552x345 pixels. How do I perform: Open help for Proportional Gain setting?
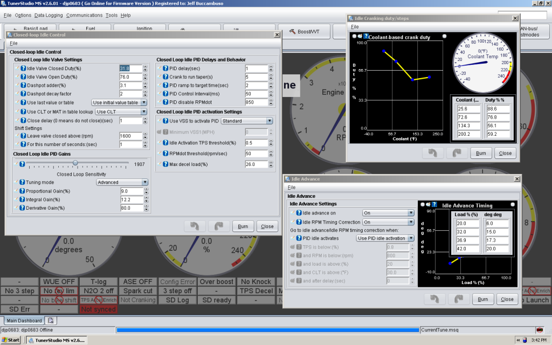(x=23, y=191)
